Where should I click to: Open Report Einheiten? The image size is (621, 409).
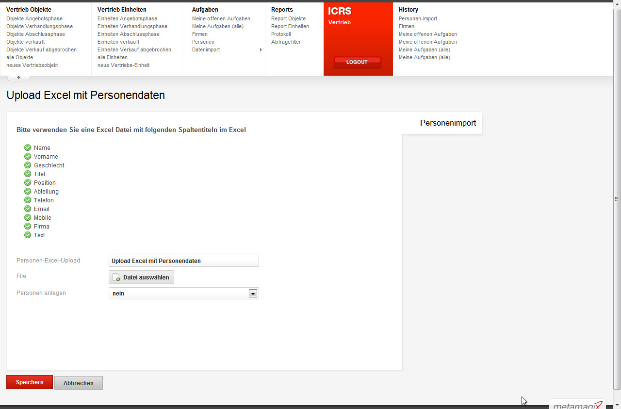tap(290, 26)
